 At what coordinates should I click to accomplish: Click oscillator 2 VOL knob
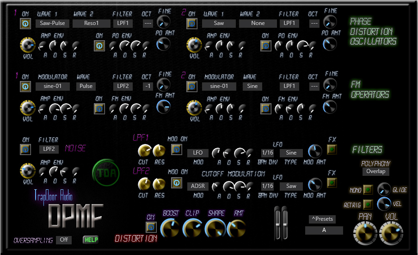pos(194,45)
